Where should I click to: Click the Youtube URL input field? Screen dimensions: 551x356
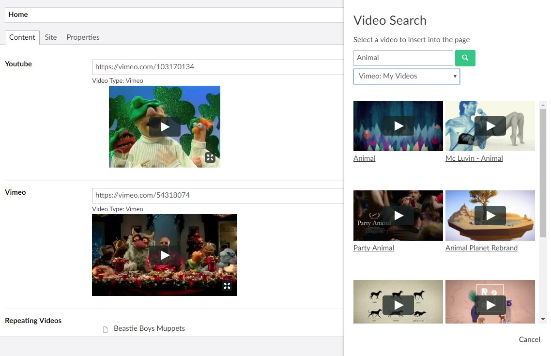(218, 67)
